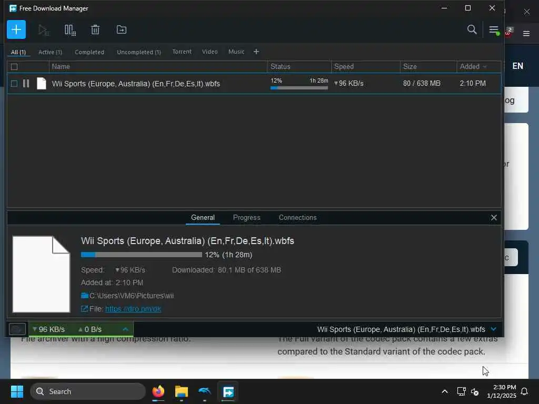Expand the speed panel chevron in status bar
539x404 pixels.
coord(125,329)
